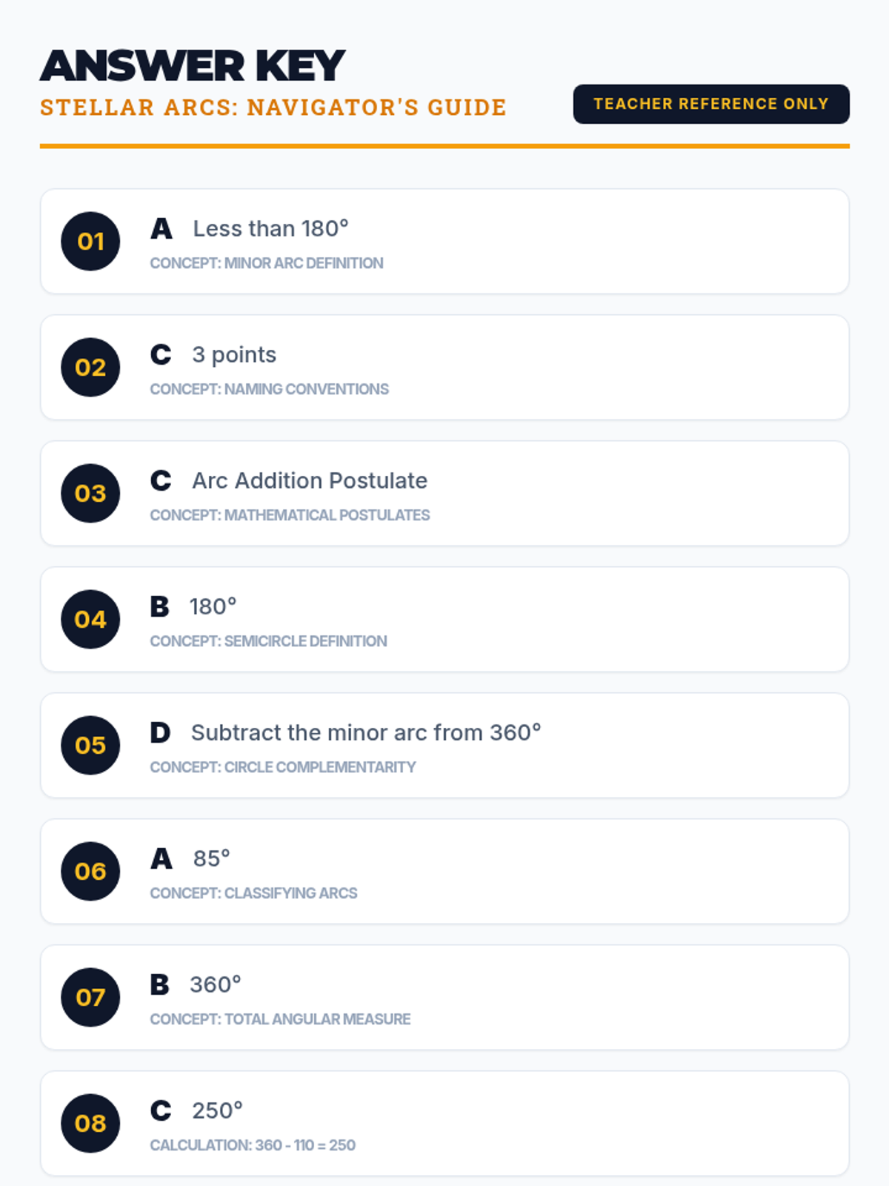Click the Answer Key heading
Viewport: 889px width, 1186px height.
(193, 66)
